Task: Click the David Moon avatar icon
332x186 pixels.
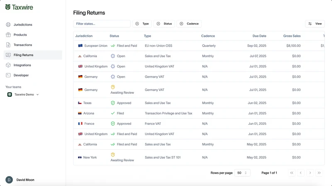Action: 9,180
